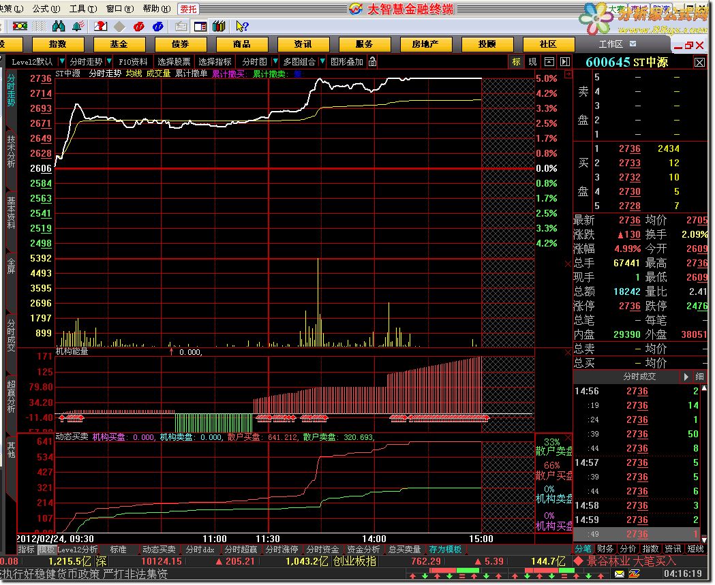
Task: Click the small red arrow at chart corner
Action: 568,74
